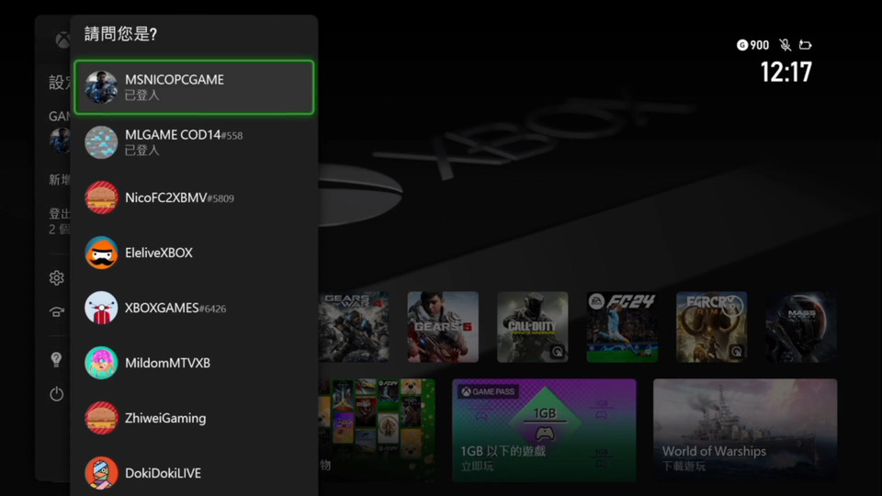The image size is (882, 496).
Task: Click the Gamerscore 900 indicator
Action: pyautogui.click(x=752, y=45)
